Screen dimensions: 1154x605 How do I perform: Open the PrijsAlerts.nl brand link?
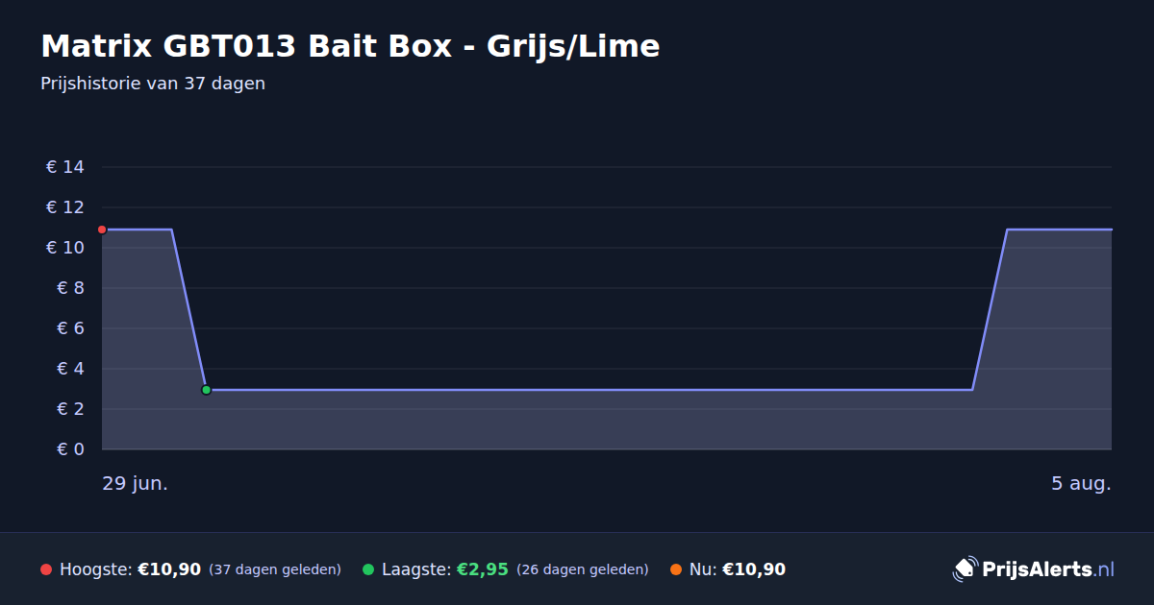(x=1034, y=569)
